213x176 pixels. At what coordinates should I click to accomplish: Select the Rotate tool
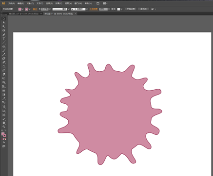pyautogui.click(x=4, y=66)
